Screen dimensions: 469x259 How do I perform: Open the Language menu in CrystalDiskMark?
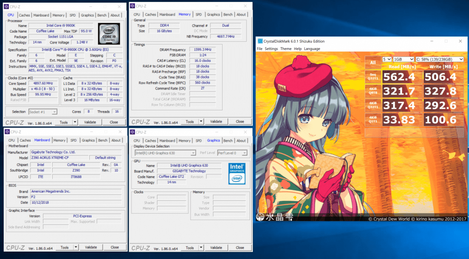point(312,49)
